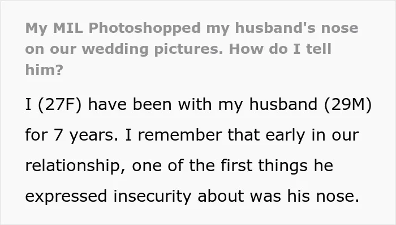Click the word "insecurity" in the paragraph
The width and height of the screenshot is (396, 225).
click(x=152, y=197)
